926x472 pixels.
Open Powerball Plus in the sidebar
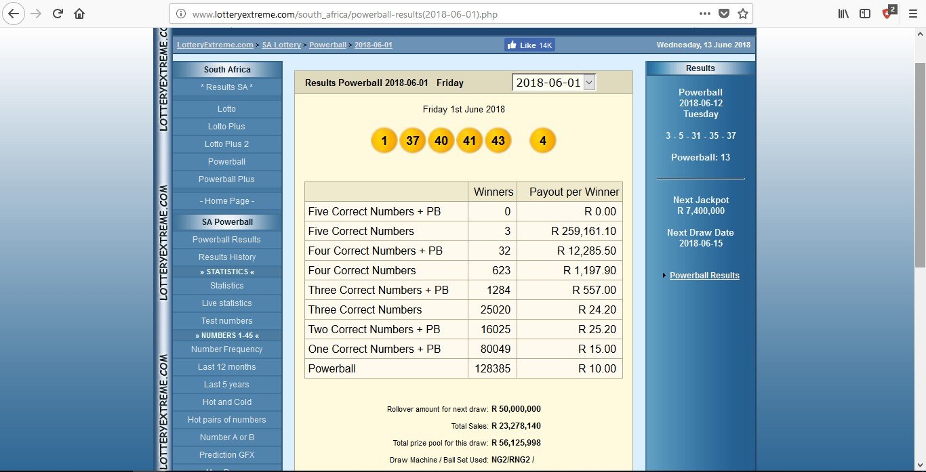pyautogui.click(x=226, y=179)
